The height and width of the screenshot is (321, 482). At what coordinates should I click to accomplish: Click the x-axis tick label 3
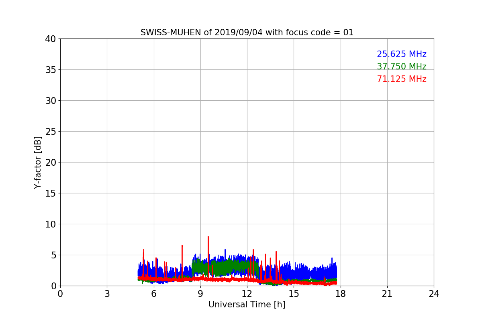point(107,294)
